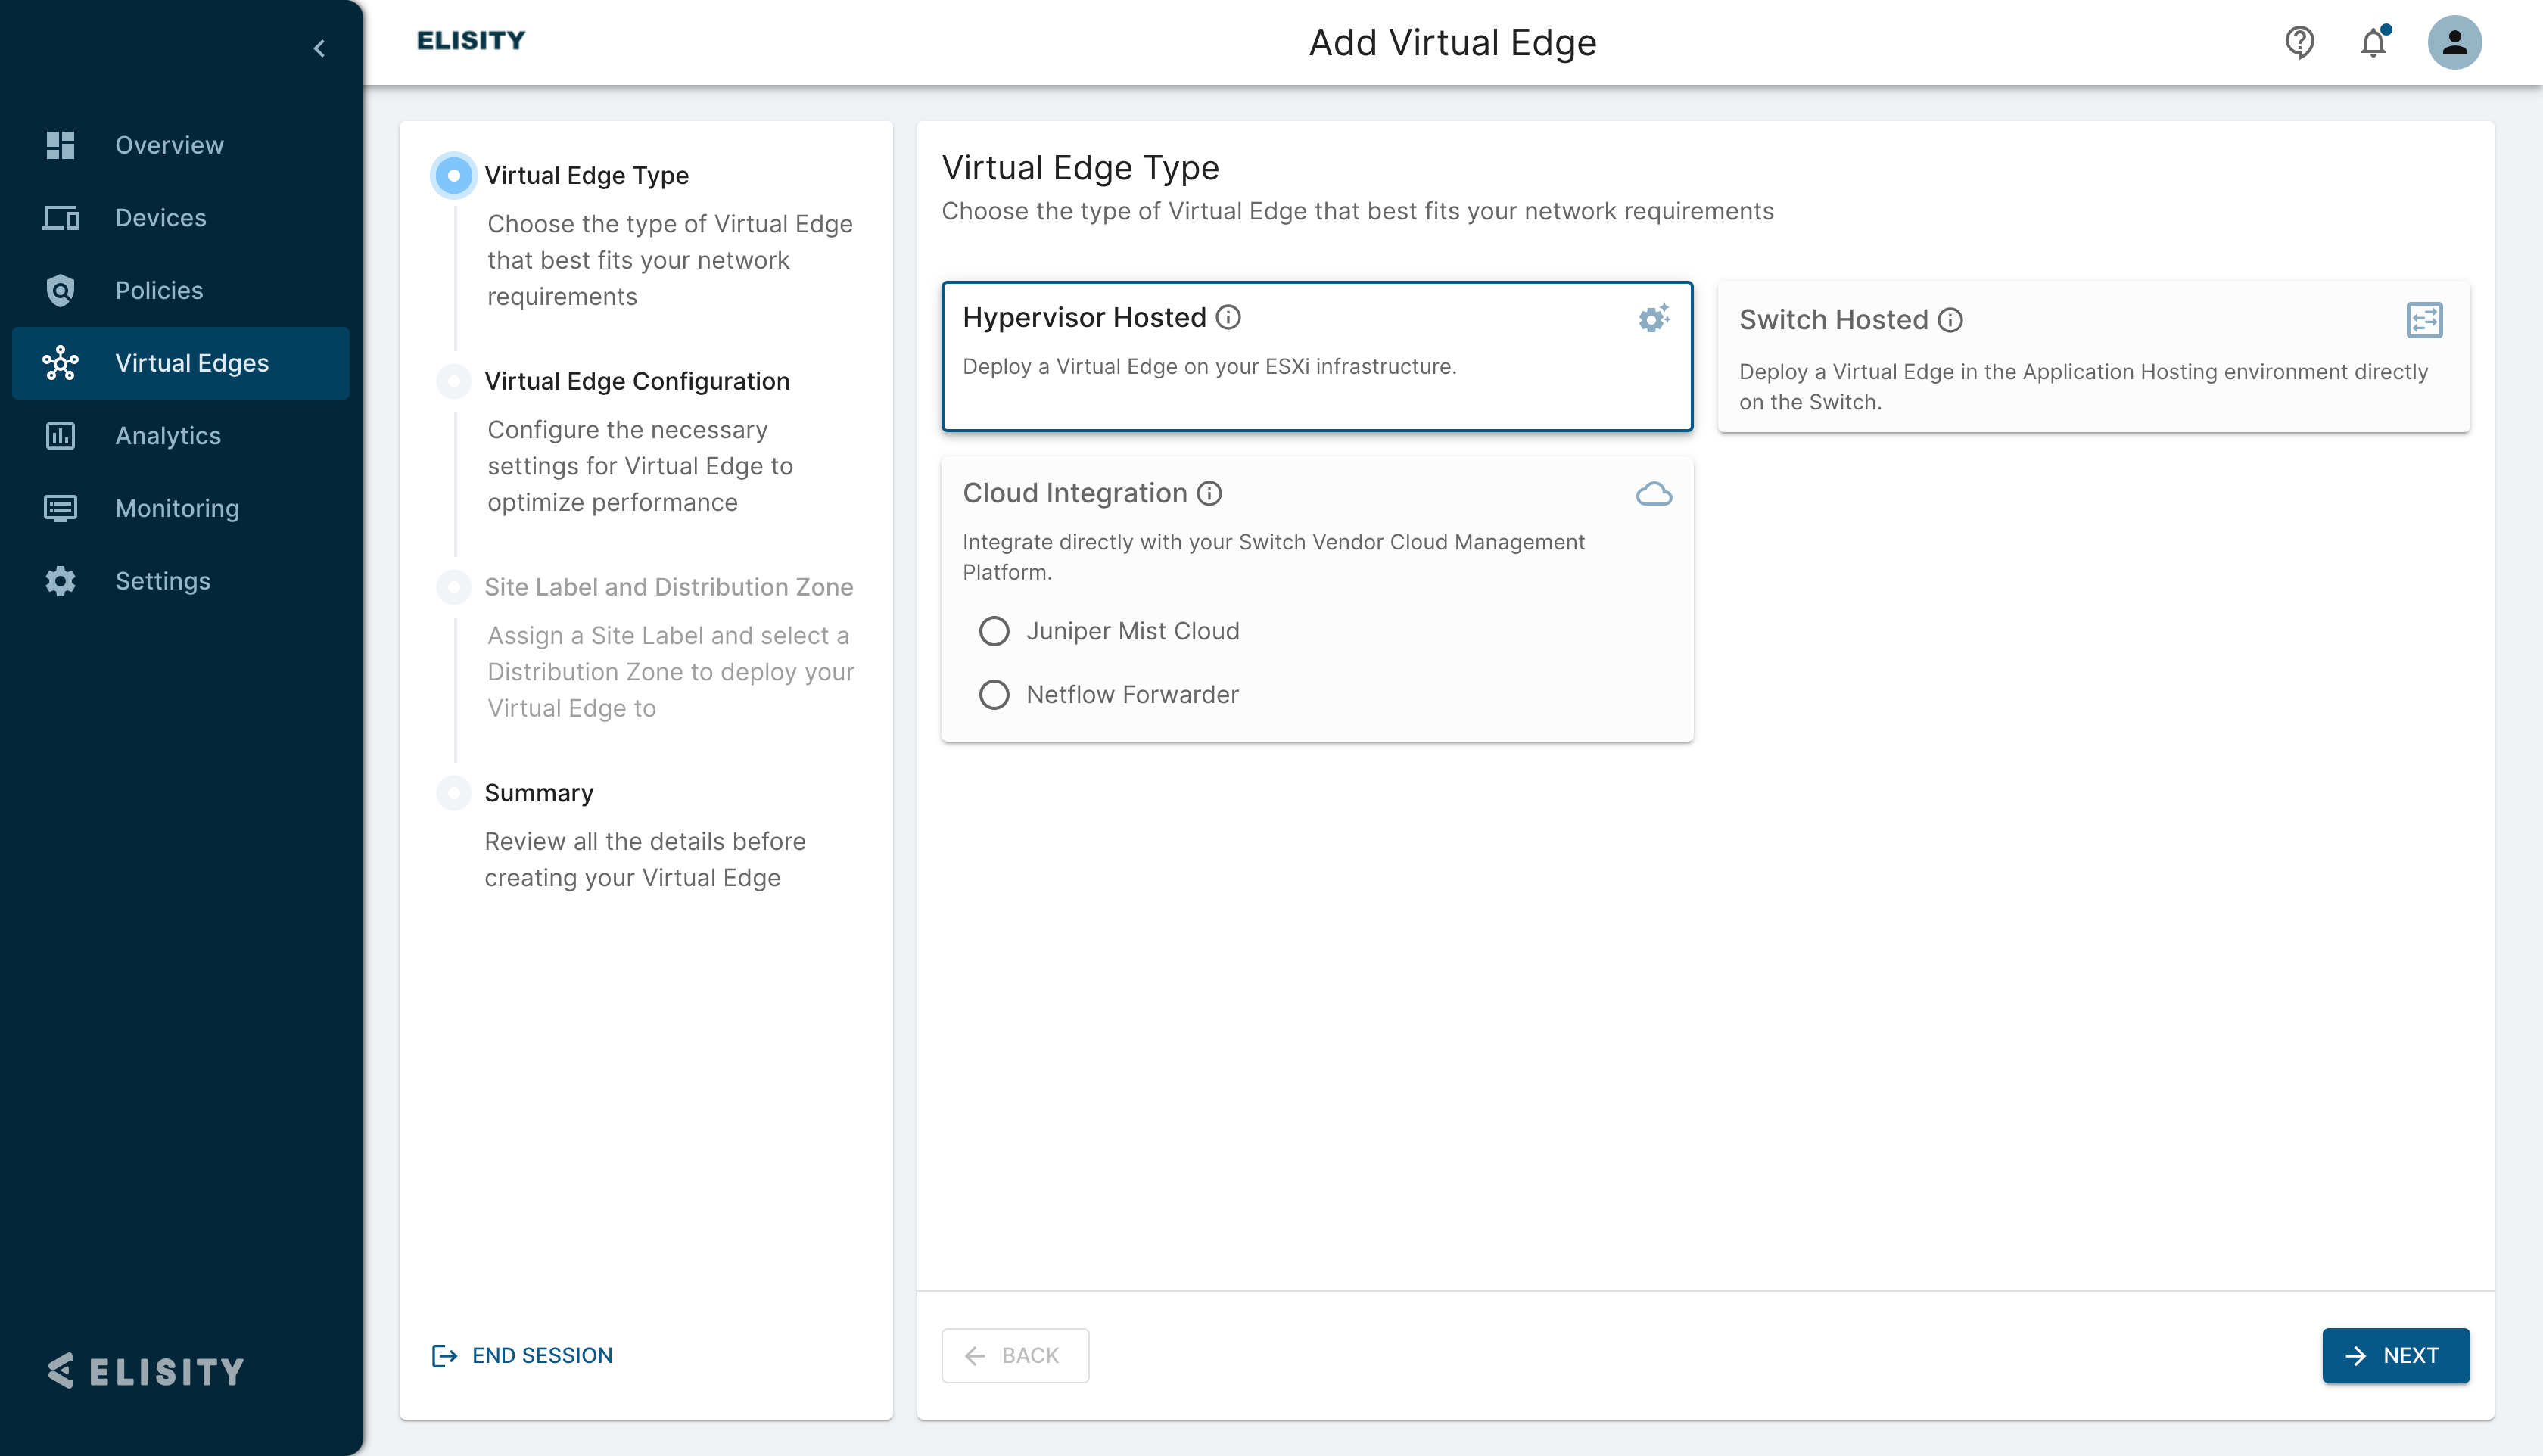Select the Netflow Forwarder radio button
2543x1456 pixels.
[994, 695]
